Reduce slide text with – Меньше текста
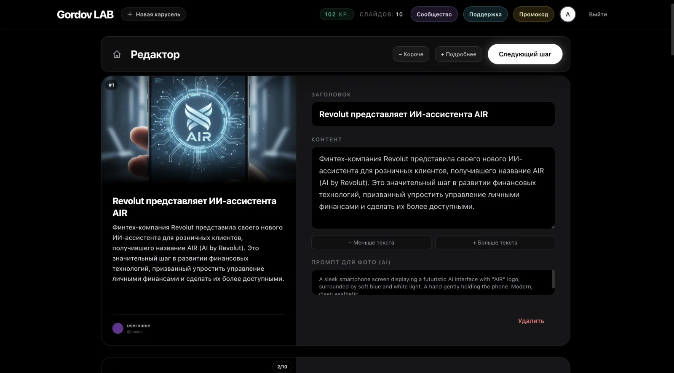Screen dimensions: 674x373 (x=371, y=242)
